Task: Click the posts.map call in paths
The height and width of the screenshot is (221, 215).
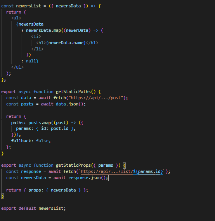Action: pyautogui.click(x=40, y=123)
